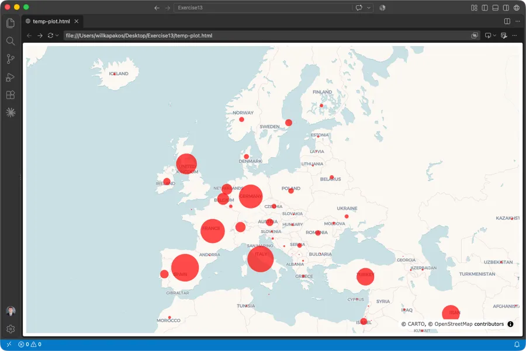Open browser toolbar more options ellipsis
This screenshot has width=526, height=351.
[x=514, y=36]
